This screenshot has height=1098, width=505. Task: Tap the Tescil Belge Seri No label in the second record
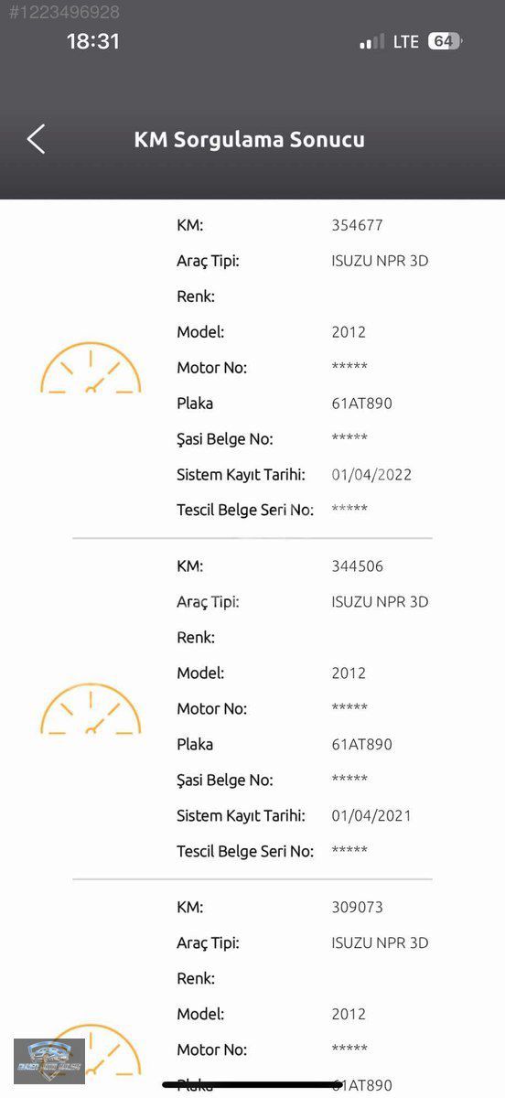pyautogui.click(x=245, y=852)
